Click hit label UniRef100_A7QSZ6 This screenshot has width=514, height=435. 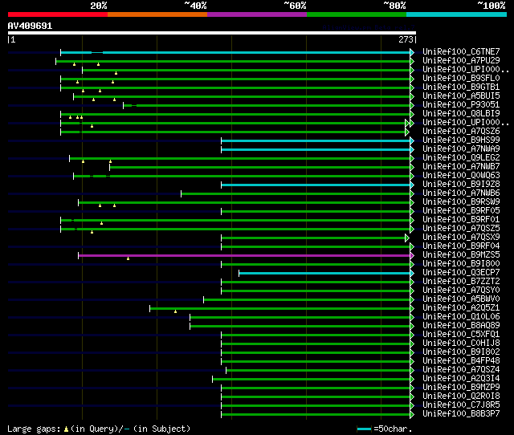coord(461,131)
